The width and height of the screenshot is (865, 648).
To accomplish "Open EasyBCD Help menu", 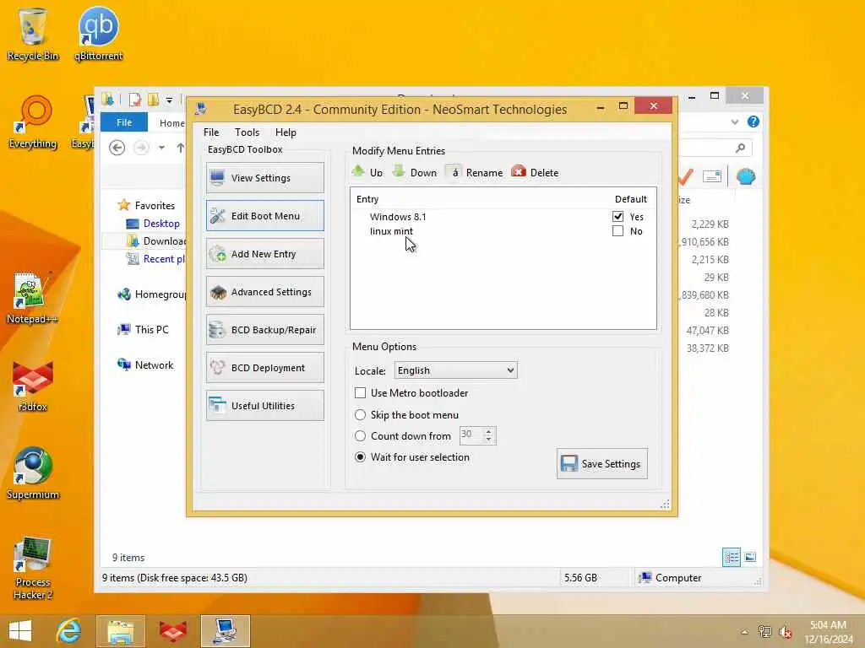I will [286, 132].
